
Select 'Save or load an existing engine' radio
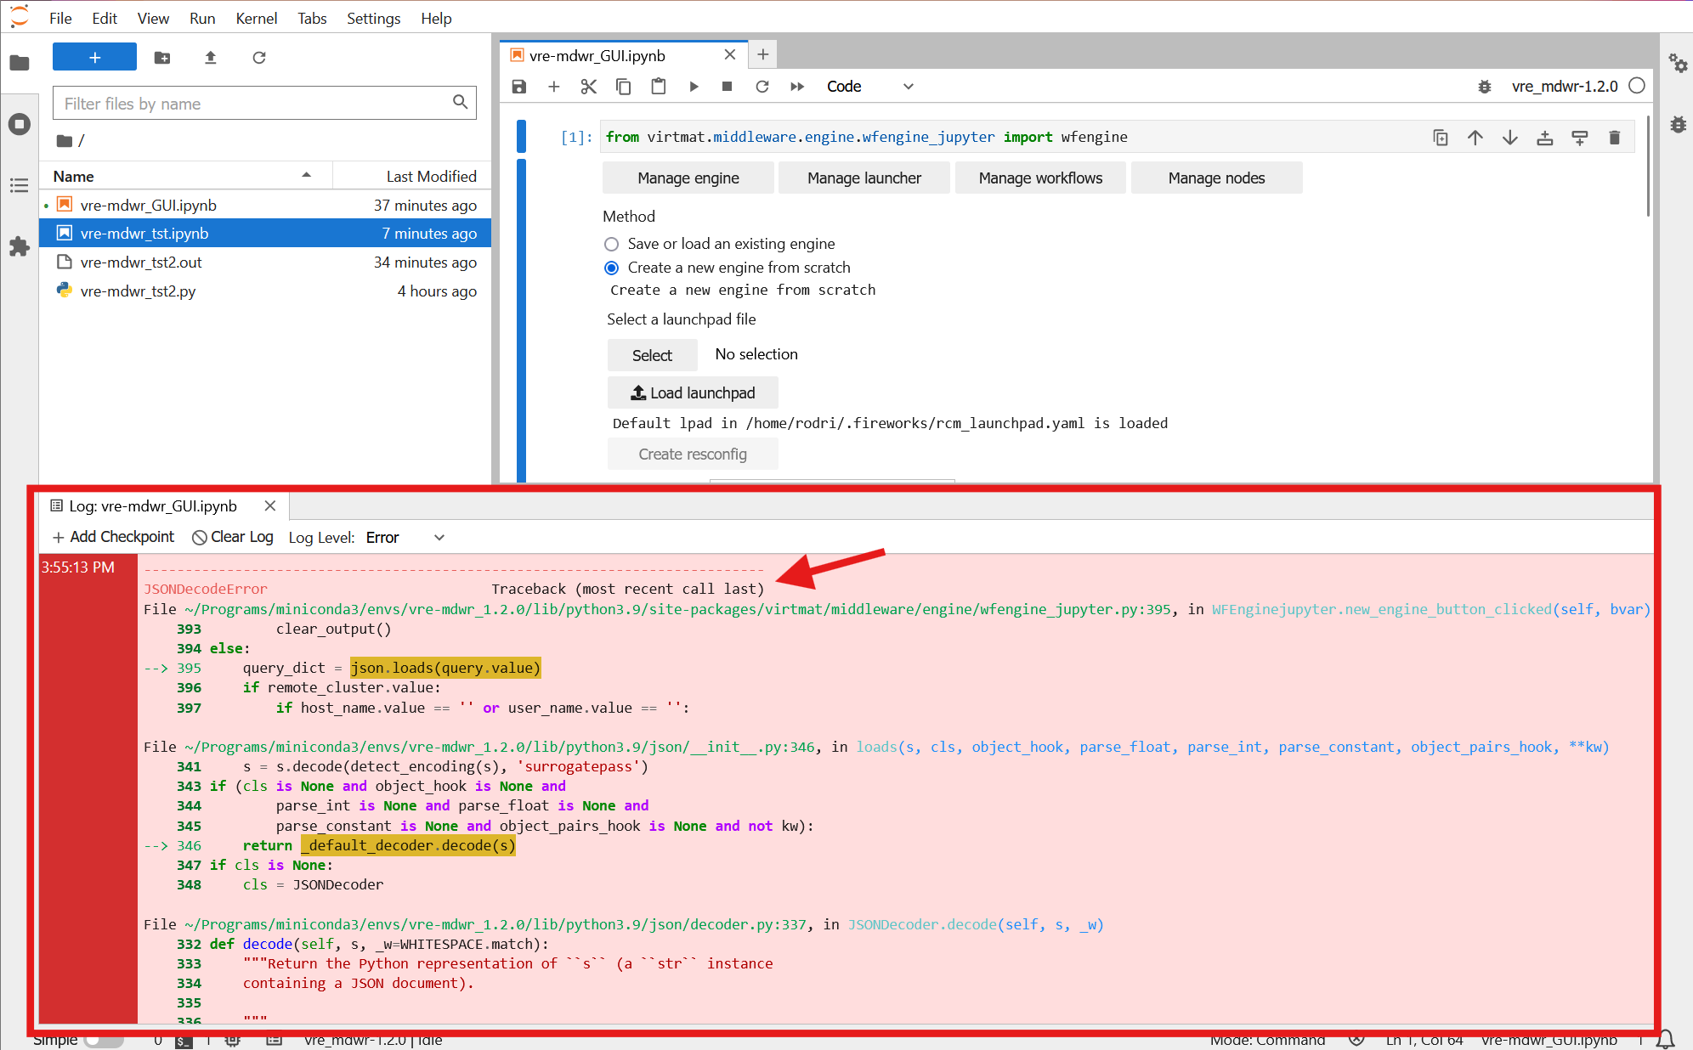point(611,245)
